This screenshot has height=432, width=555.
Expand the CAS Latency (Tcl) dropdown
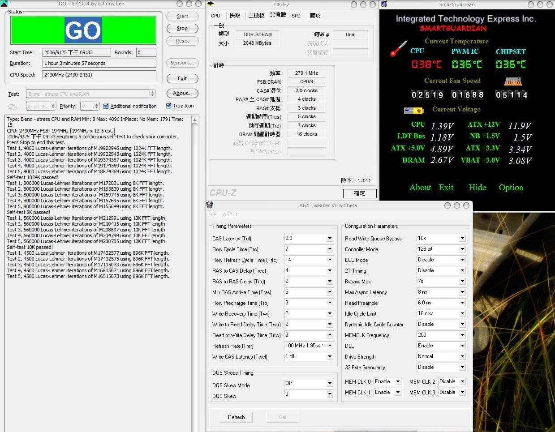330,238
